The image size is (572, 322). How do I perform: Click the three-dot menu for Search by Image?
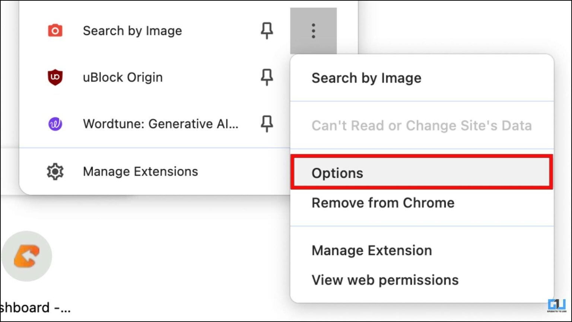[x=314, y=31]
